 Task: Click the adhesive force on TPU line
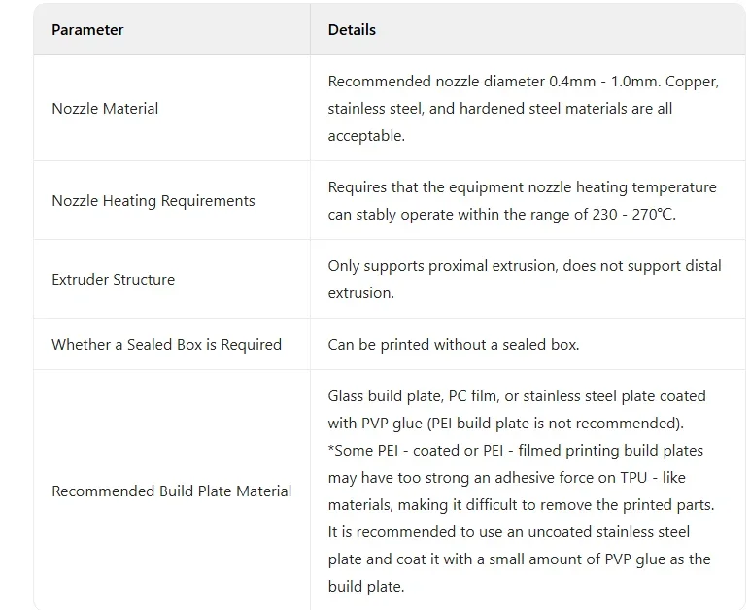[x=506, y=478]
